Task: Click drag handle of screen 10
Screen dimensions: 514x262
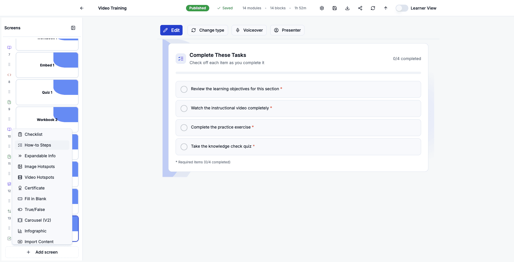Action: click(x=9, y=146)
